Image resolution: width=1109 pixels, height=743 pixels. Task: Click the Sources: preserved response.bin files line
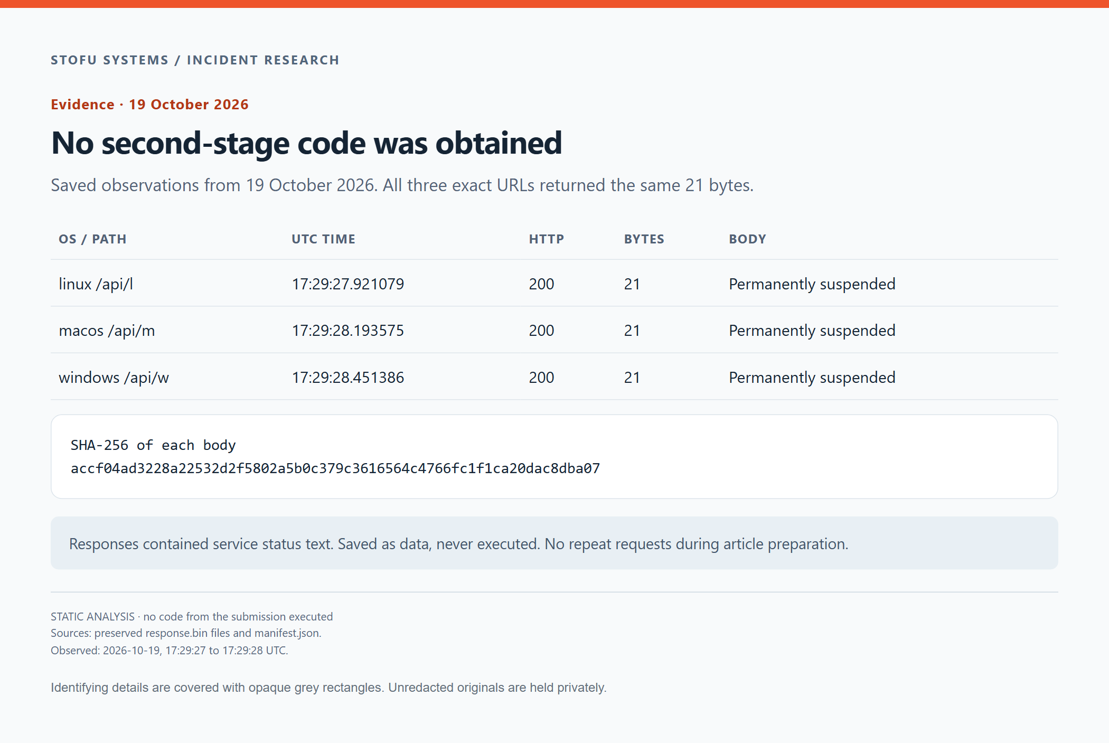tap(186, 633)
